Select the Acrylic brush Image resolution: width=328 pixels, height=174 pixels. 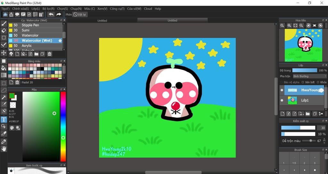click(35, 46)
